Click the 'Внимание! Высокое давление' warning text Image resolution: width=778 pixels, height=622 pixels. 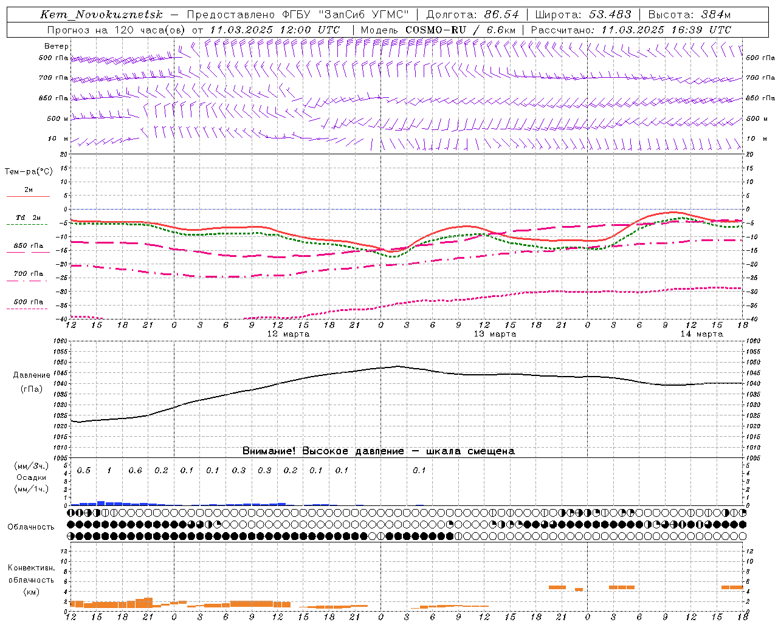[x=323, y=451]
